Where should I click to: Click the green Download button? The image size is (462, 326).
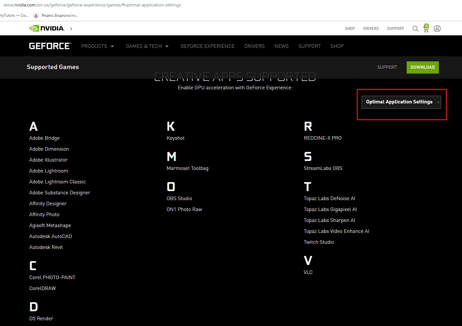click(x=423, y=67)
